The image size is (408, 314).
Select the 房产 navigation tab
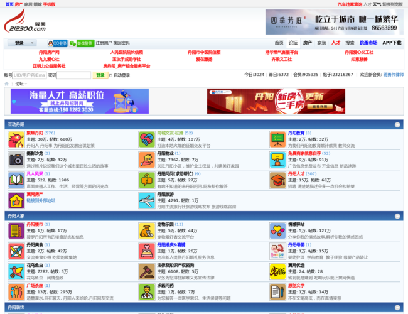(x=308, y=43)
